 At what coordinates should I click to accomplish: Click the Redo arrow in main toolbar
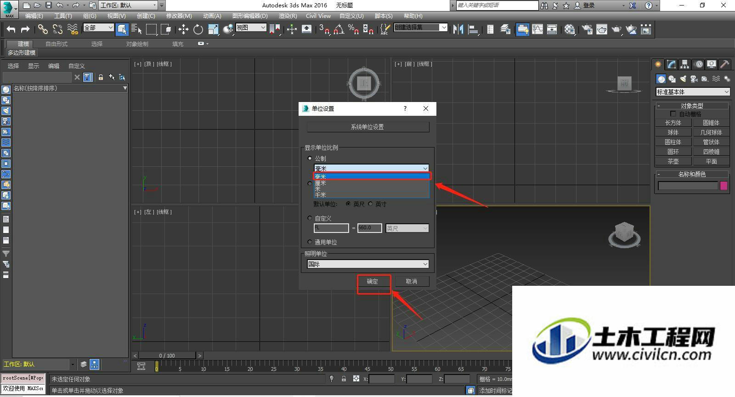click(25, 29)
